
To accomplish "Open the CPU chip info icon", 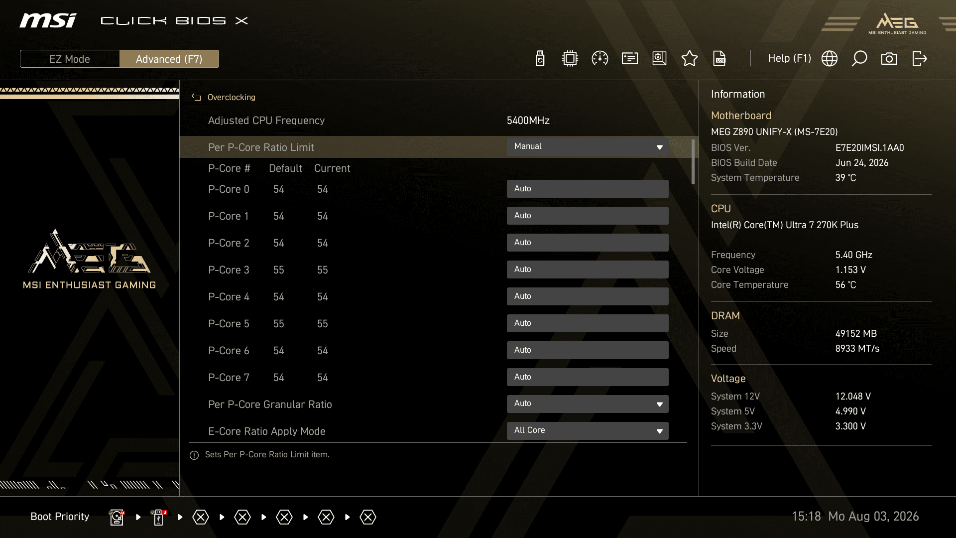I will click(x=570, y=59).
